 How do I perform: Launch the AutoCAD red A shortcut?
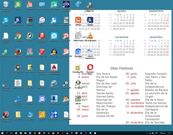click(x=54, y=67)
